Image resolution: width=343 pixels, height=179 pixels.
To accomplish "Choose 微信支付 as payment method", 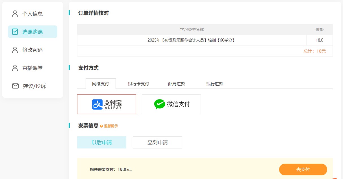I will pos(171,104).
